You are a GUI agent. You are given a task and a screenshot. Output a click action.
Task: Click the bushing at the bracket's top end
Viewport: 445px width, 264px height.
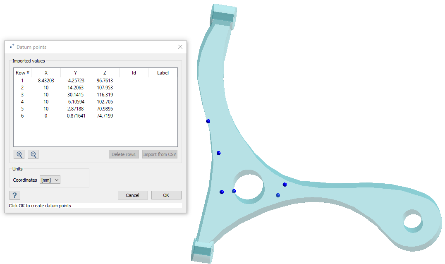(x=224, y=17)
